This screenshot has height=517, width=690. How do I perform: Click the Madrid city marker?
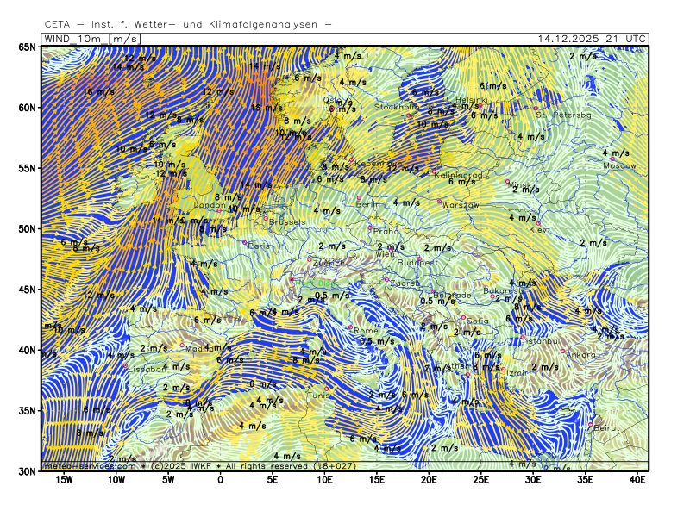[x=182, y=345]
